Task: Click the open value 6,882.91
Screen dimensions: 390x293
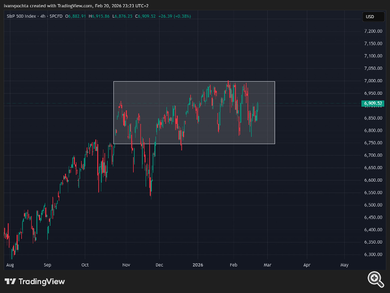Action: [77, 16]
